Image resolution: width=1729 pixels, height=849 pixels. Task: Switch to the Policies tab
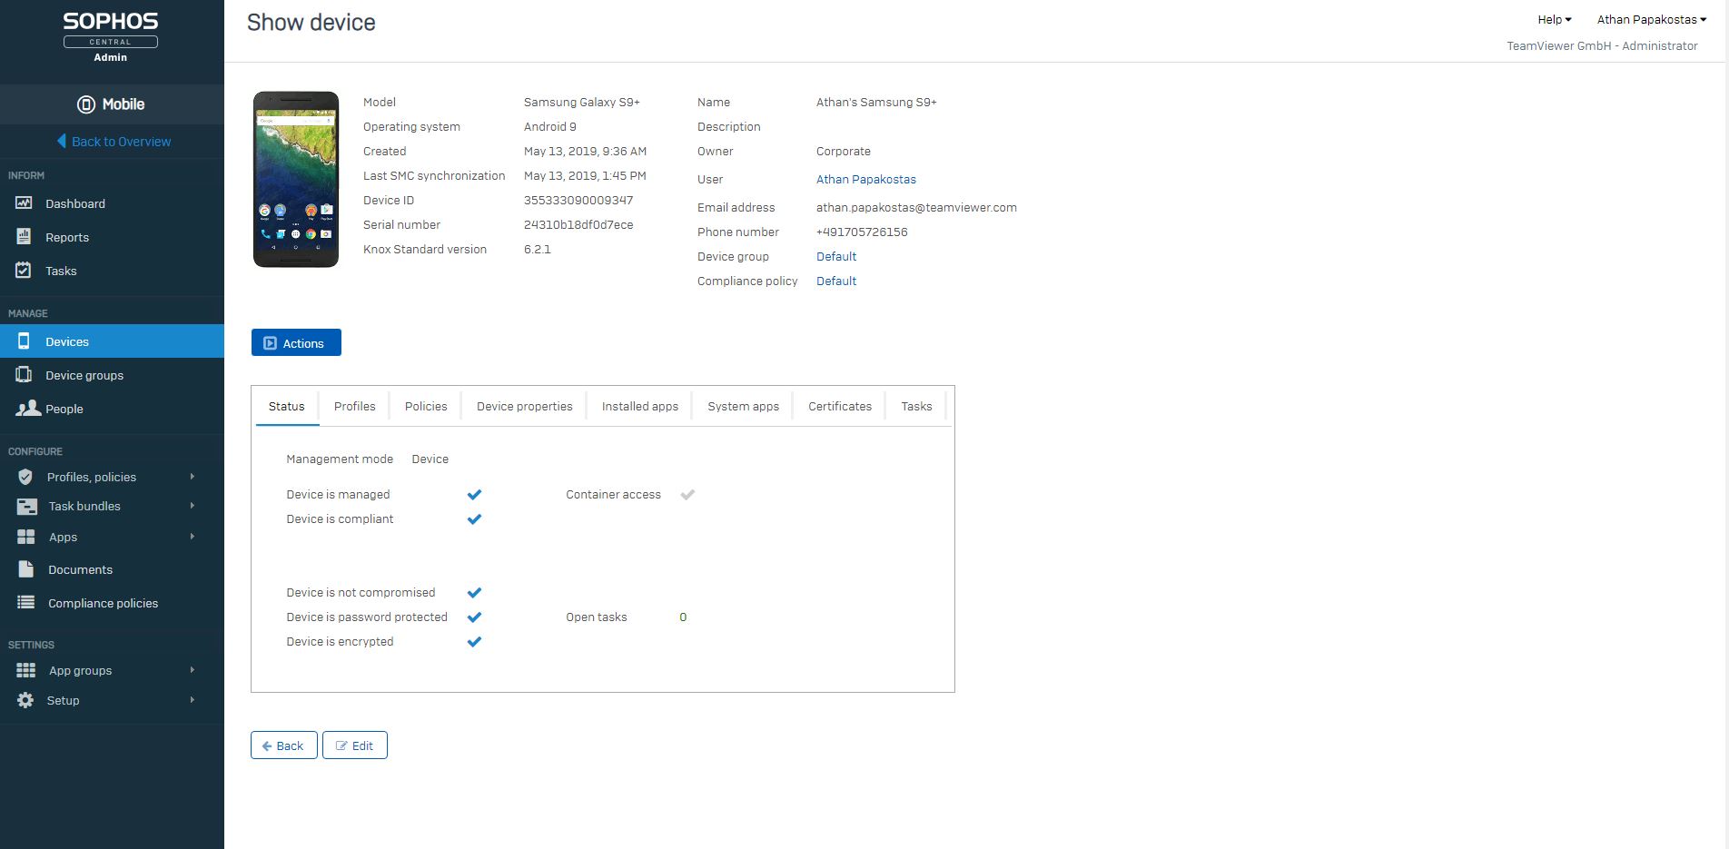[426, 406]
